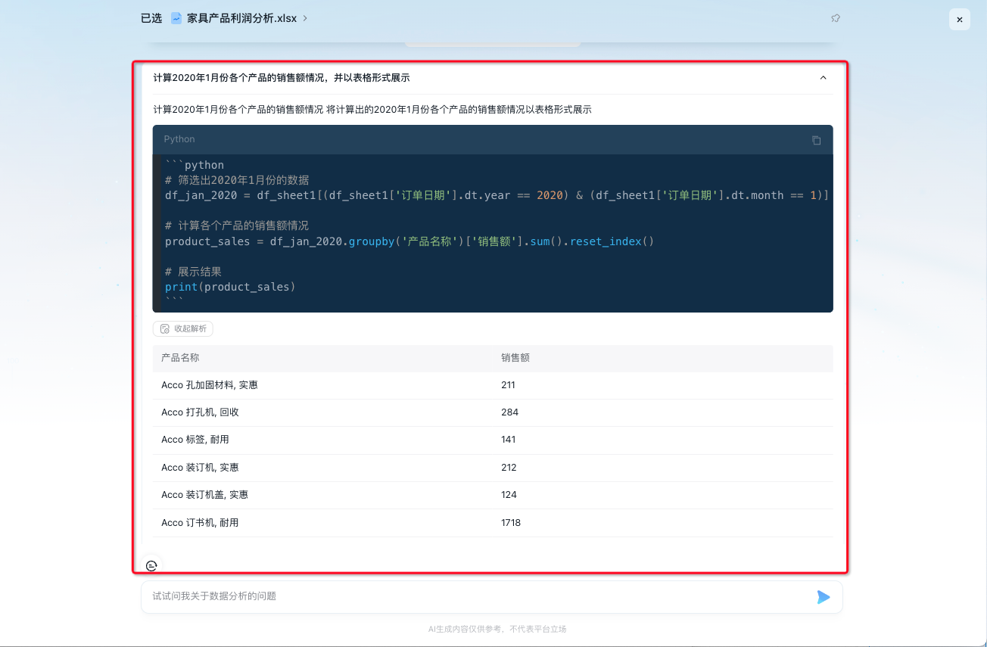Select the Acco 标签, 耐用 cell
Viewport: 987px width, 647px height.
tap(195, 440)
